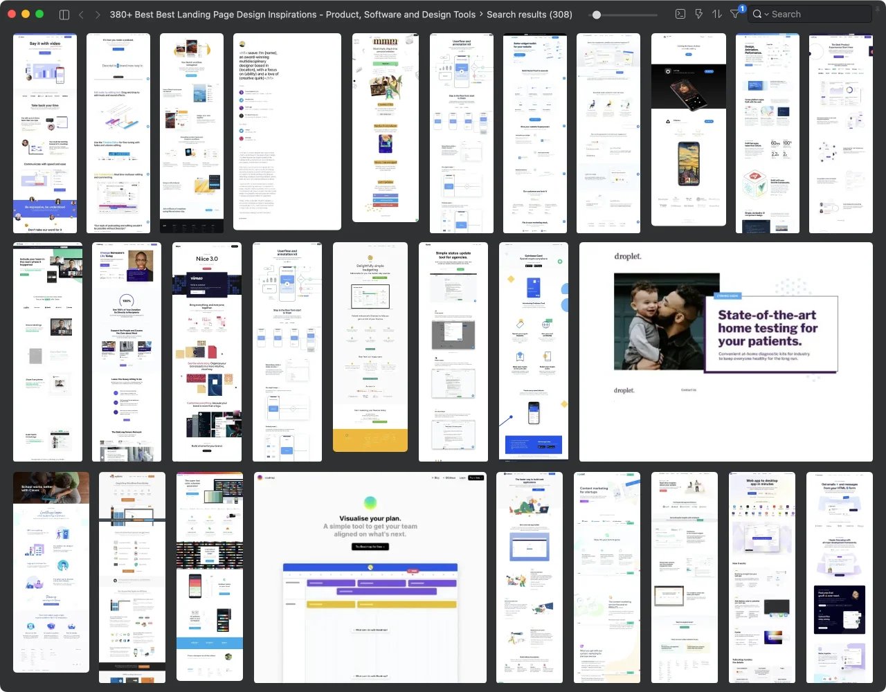Click into the Search input field

817,14
